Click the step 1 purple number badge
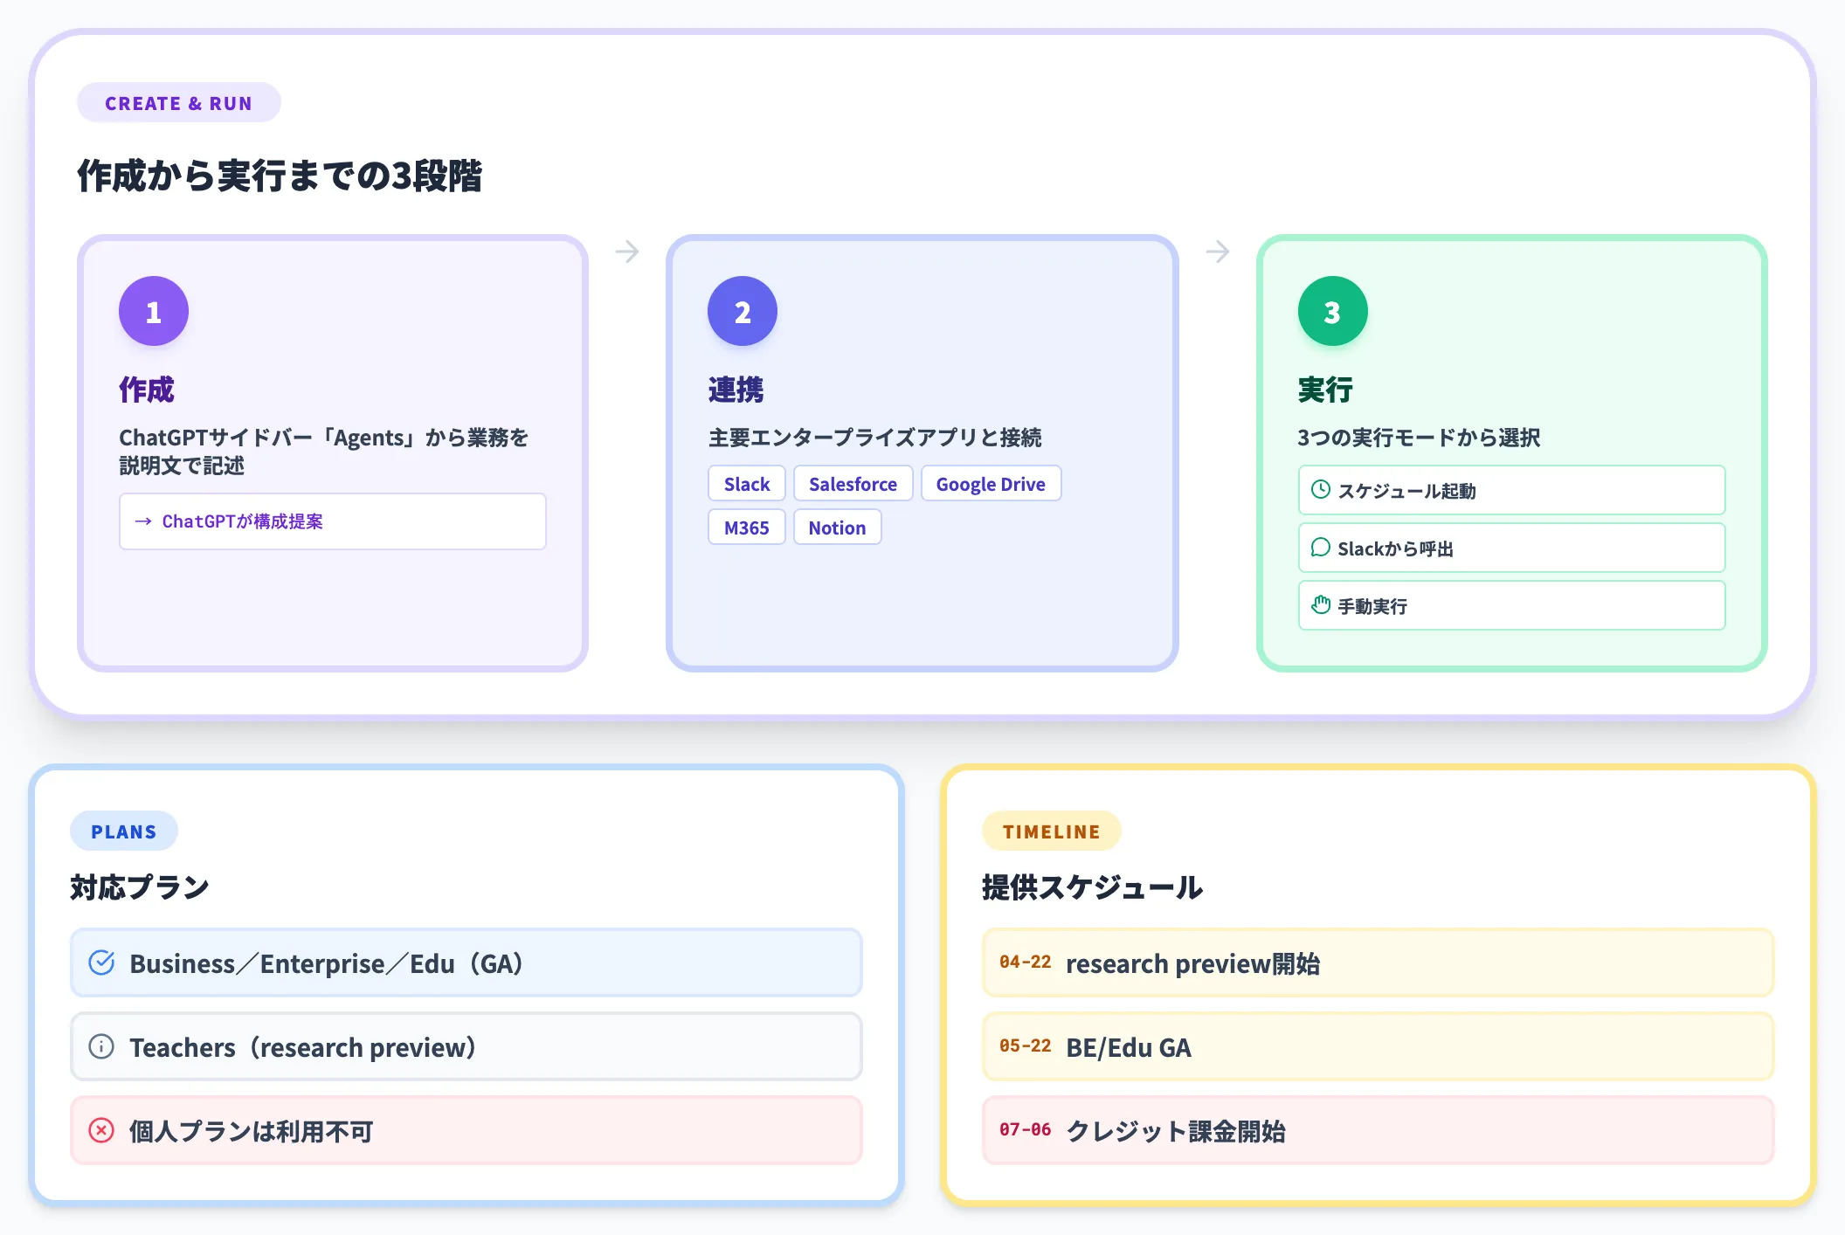1845x1235 pixels. click(154, 311)
